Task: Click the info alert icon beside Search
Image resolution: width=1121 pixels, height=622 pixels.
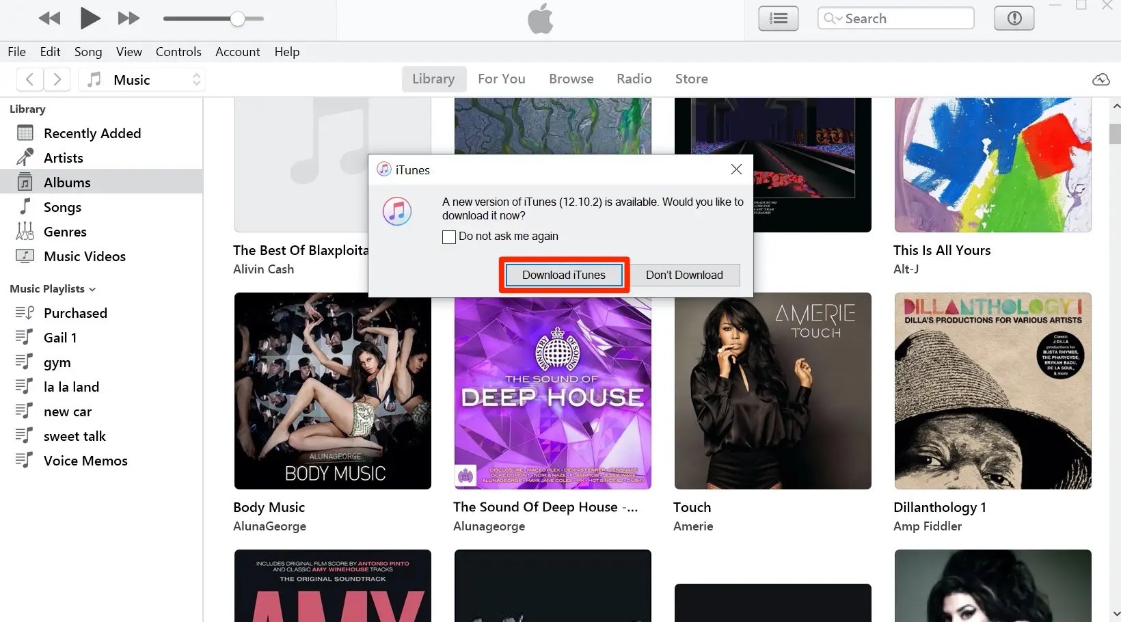Action: coord(1014,18)
